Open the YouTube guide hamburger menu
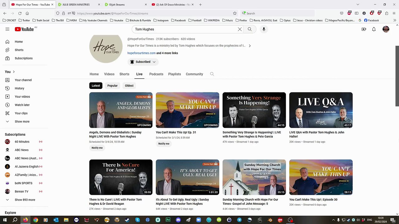Image resolution: width=399 pixels, height=224 pixels. 7,29
